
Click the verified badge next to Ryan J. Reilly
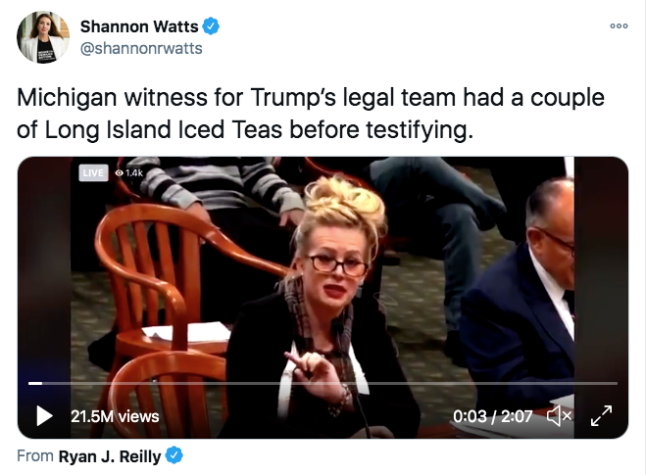(174, 455)
